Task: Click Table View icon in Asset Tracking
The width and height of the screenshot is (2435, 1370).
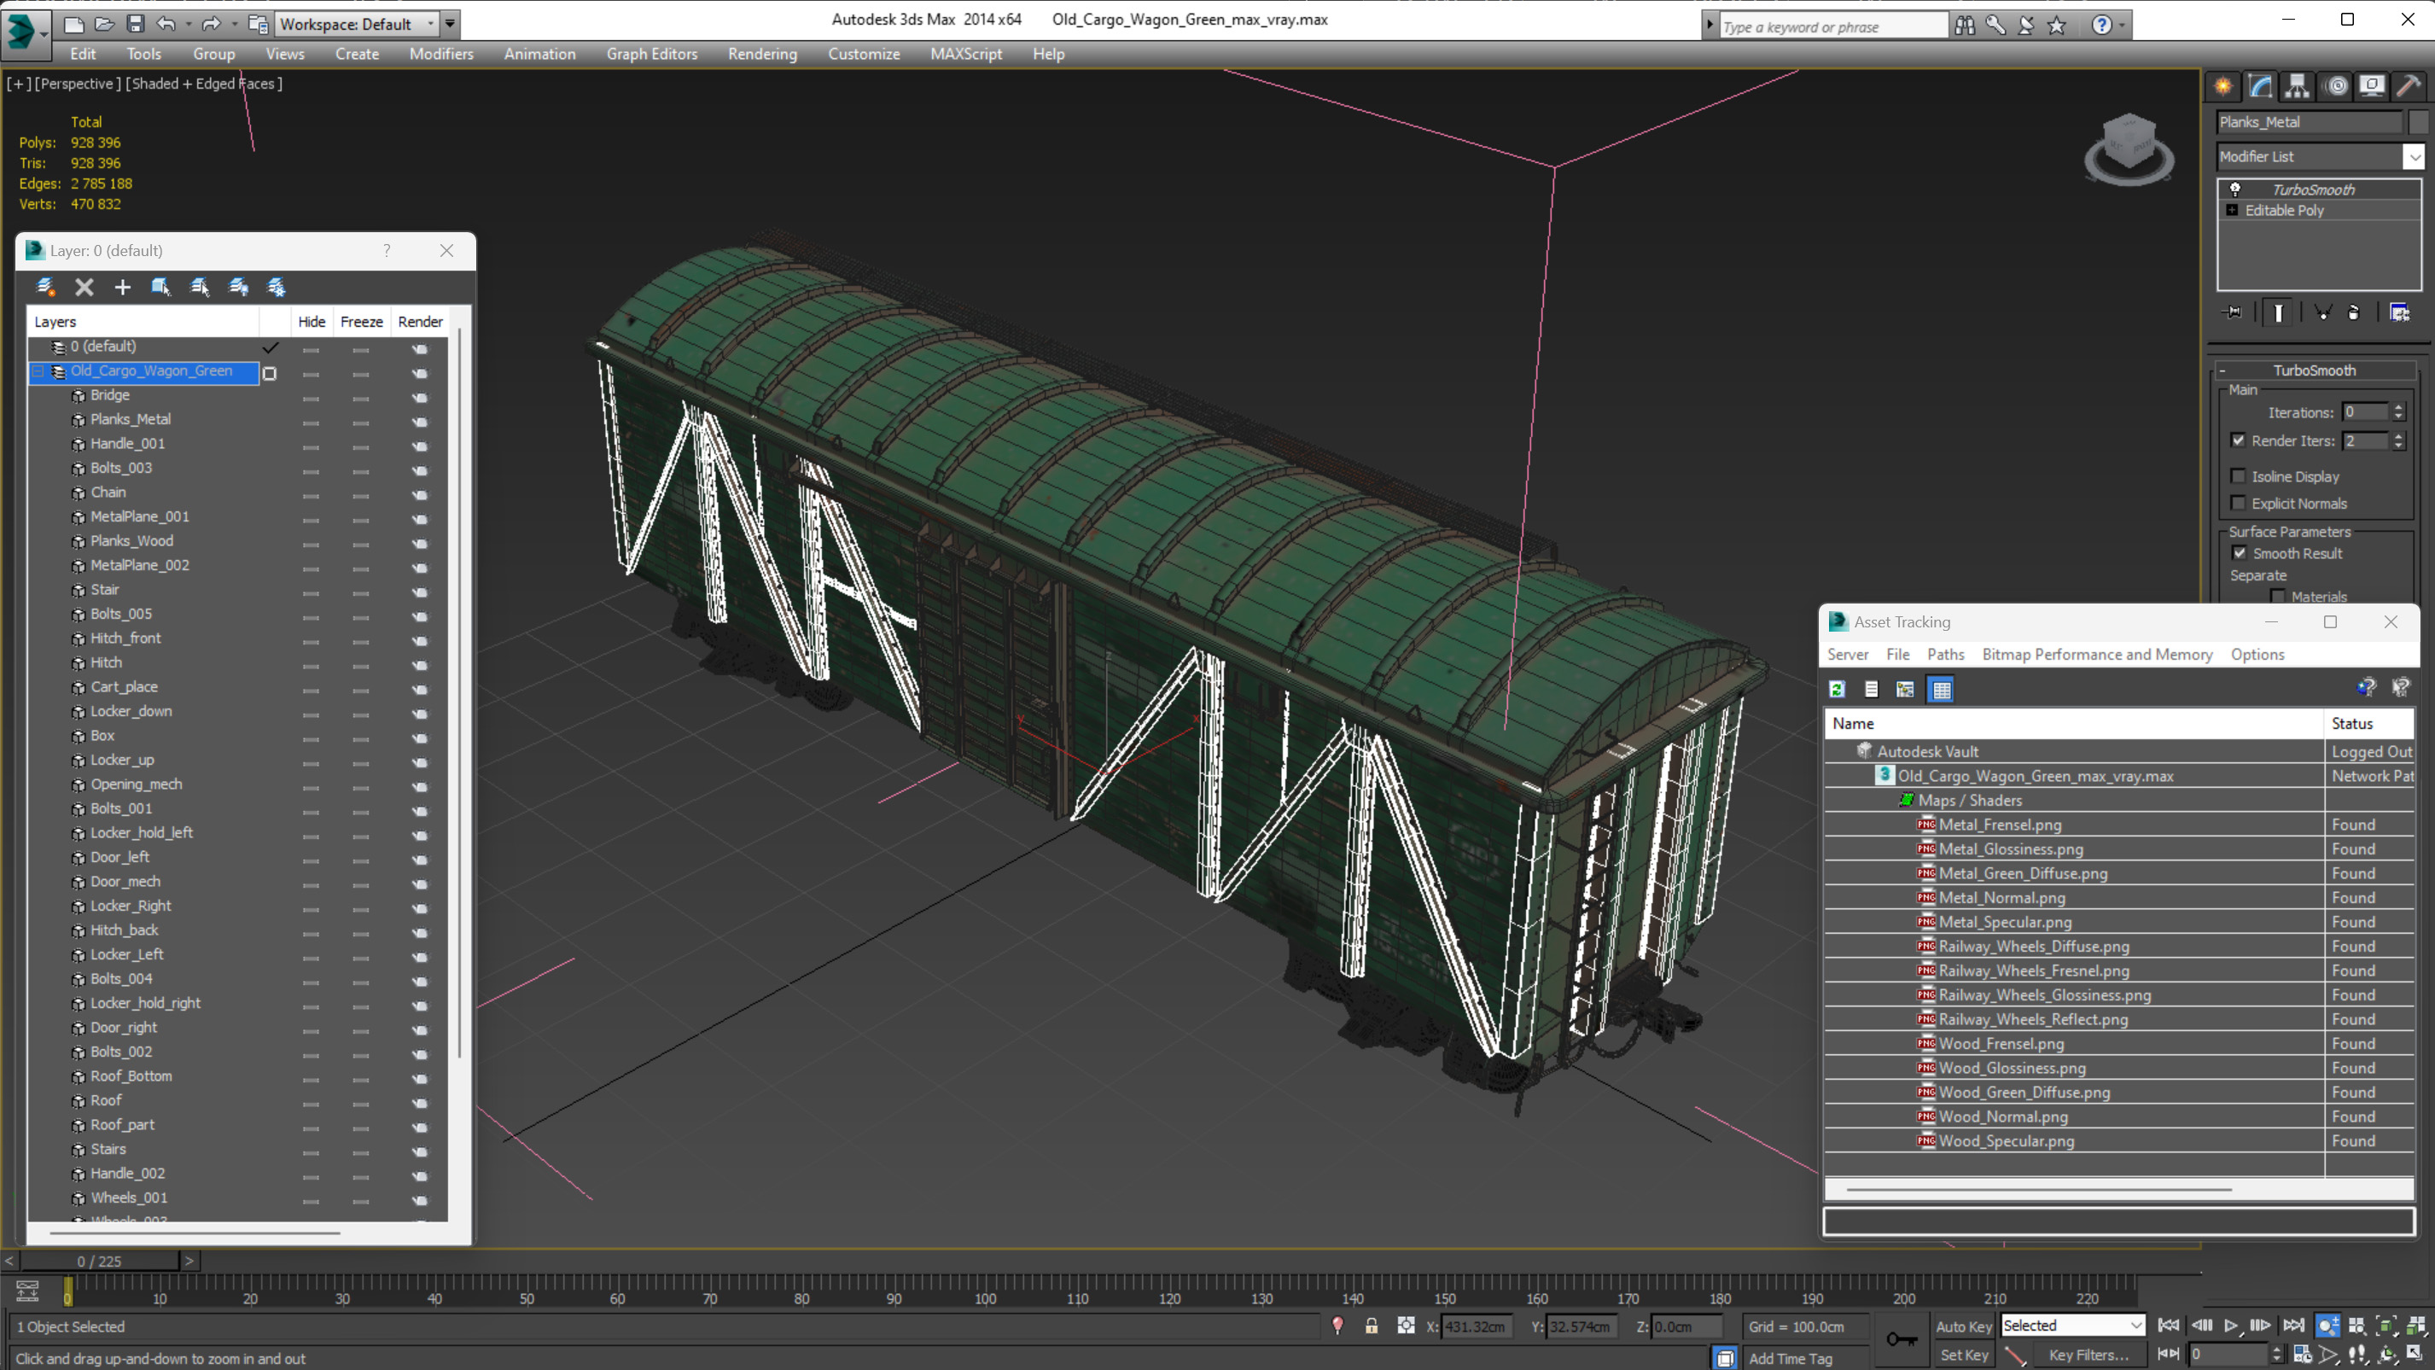Action: [1942, 689]
